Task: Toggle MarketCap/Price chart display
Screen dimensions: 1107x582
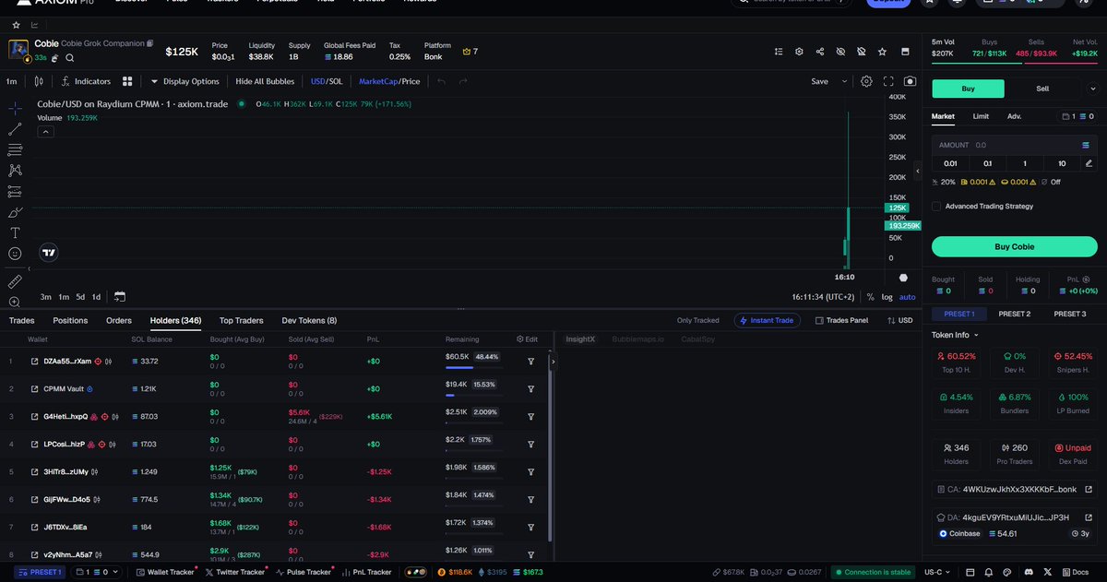Action: (x=389, y=81)
